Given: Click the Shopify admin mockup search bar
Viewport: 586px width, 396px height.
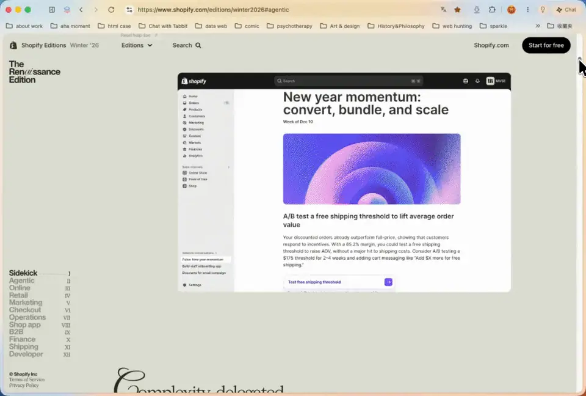Looking at the screenshot, I should [349, 81].
